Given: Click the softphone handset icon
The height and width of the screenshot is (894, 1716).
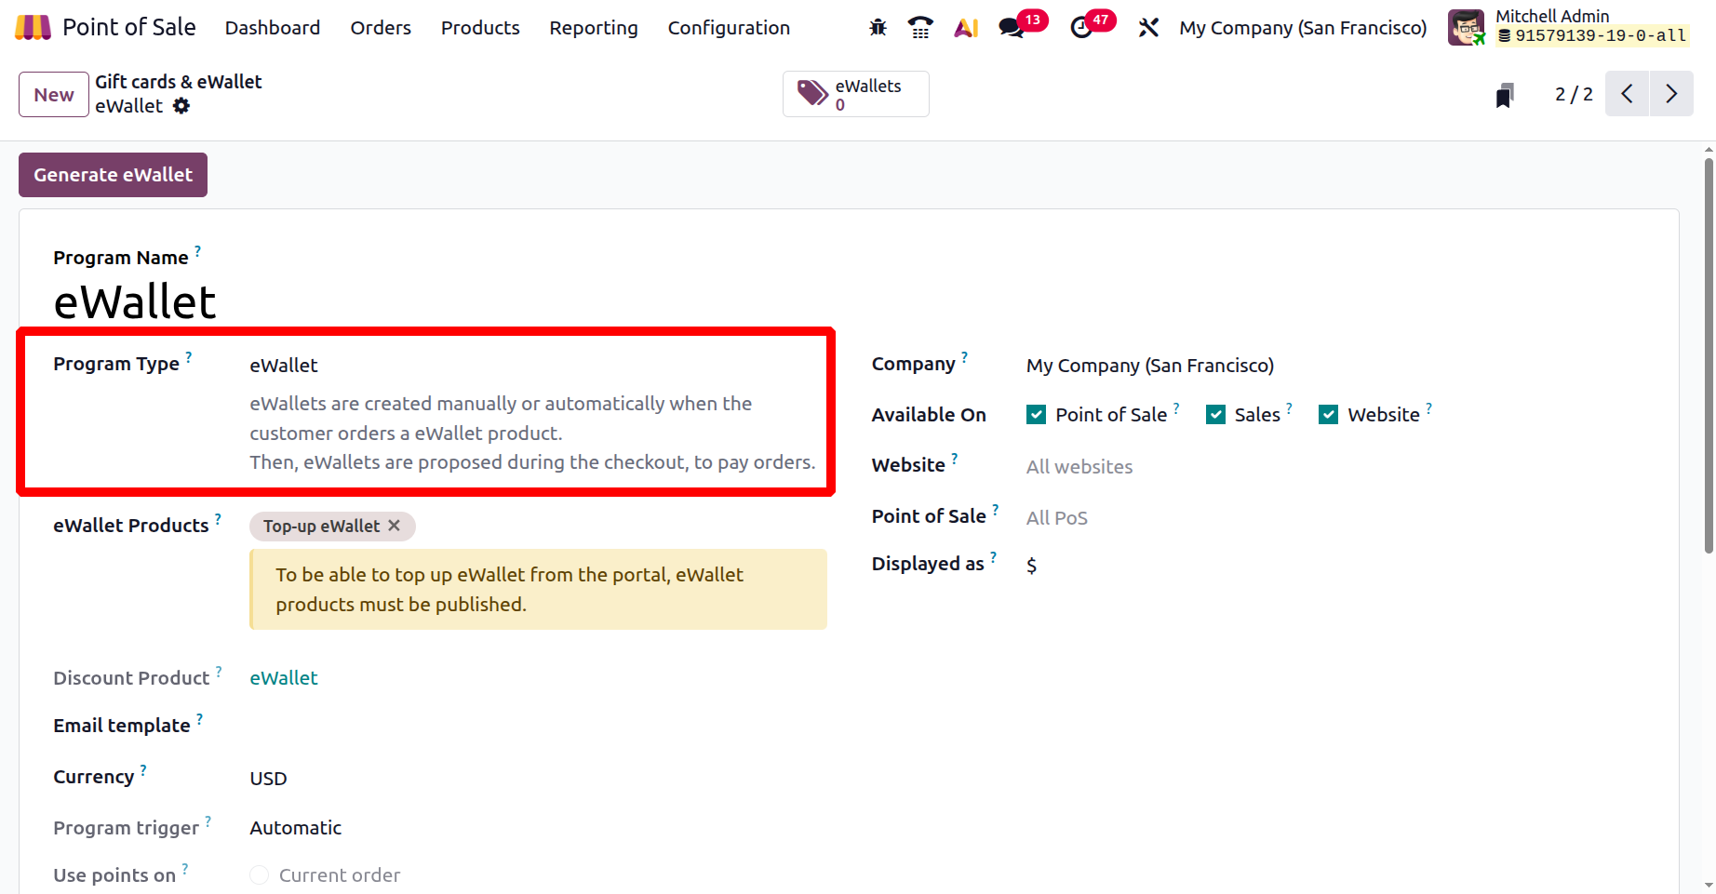Looking at the screenshot, I should [920, 27].
